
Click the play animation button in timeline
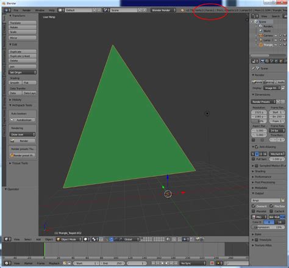click(166, 263)
